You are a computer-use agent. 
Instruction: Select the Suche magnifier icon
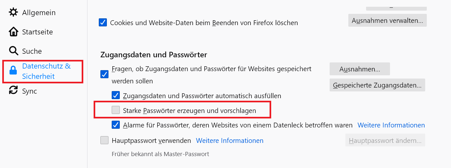13,51
